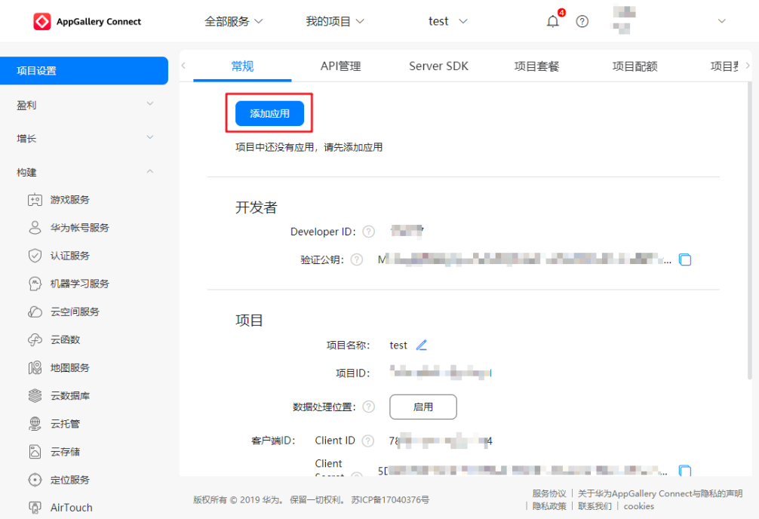The image size is (759, 519).
Task: Edit project name with pencil icon
Action: click(x=422, y=345)
